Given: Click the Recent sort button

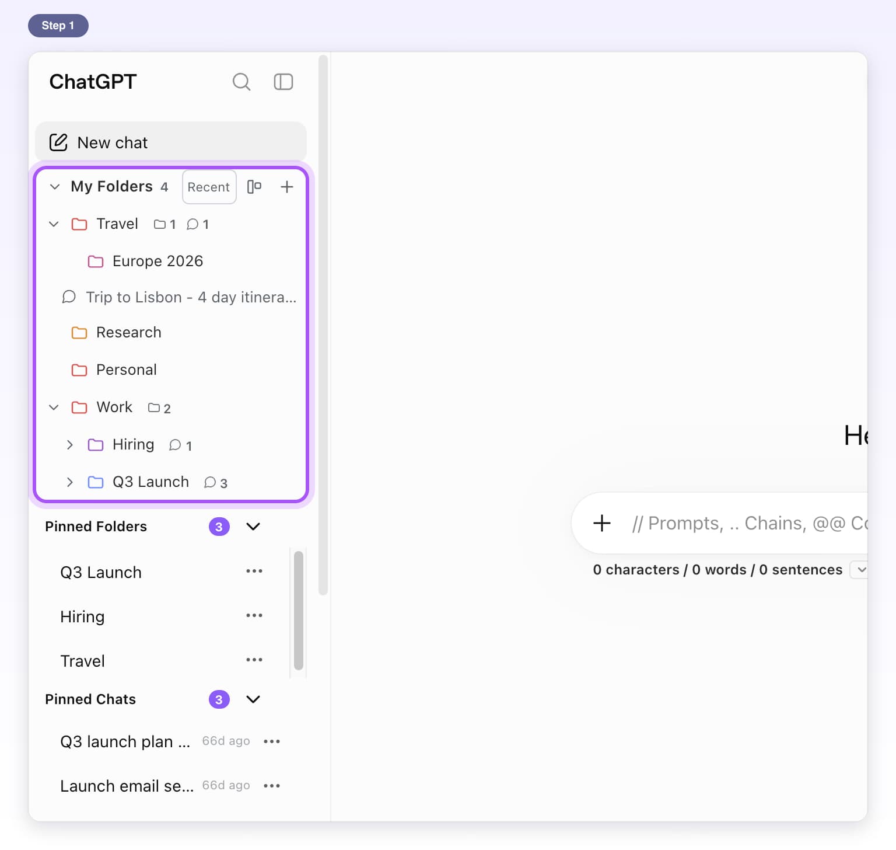Looking at the screenshot, I should tap(209, 187).
